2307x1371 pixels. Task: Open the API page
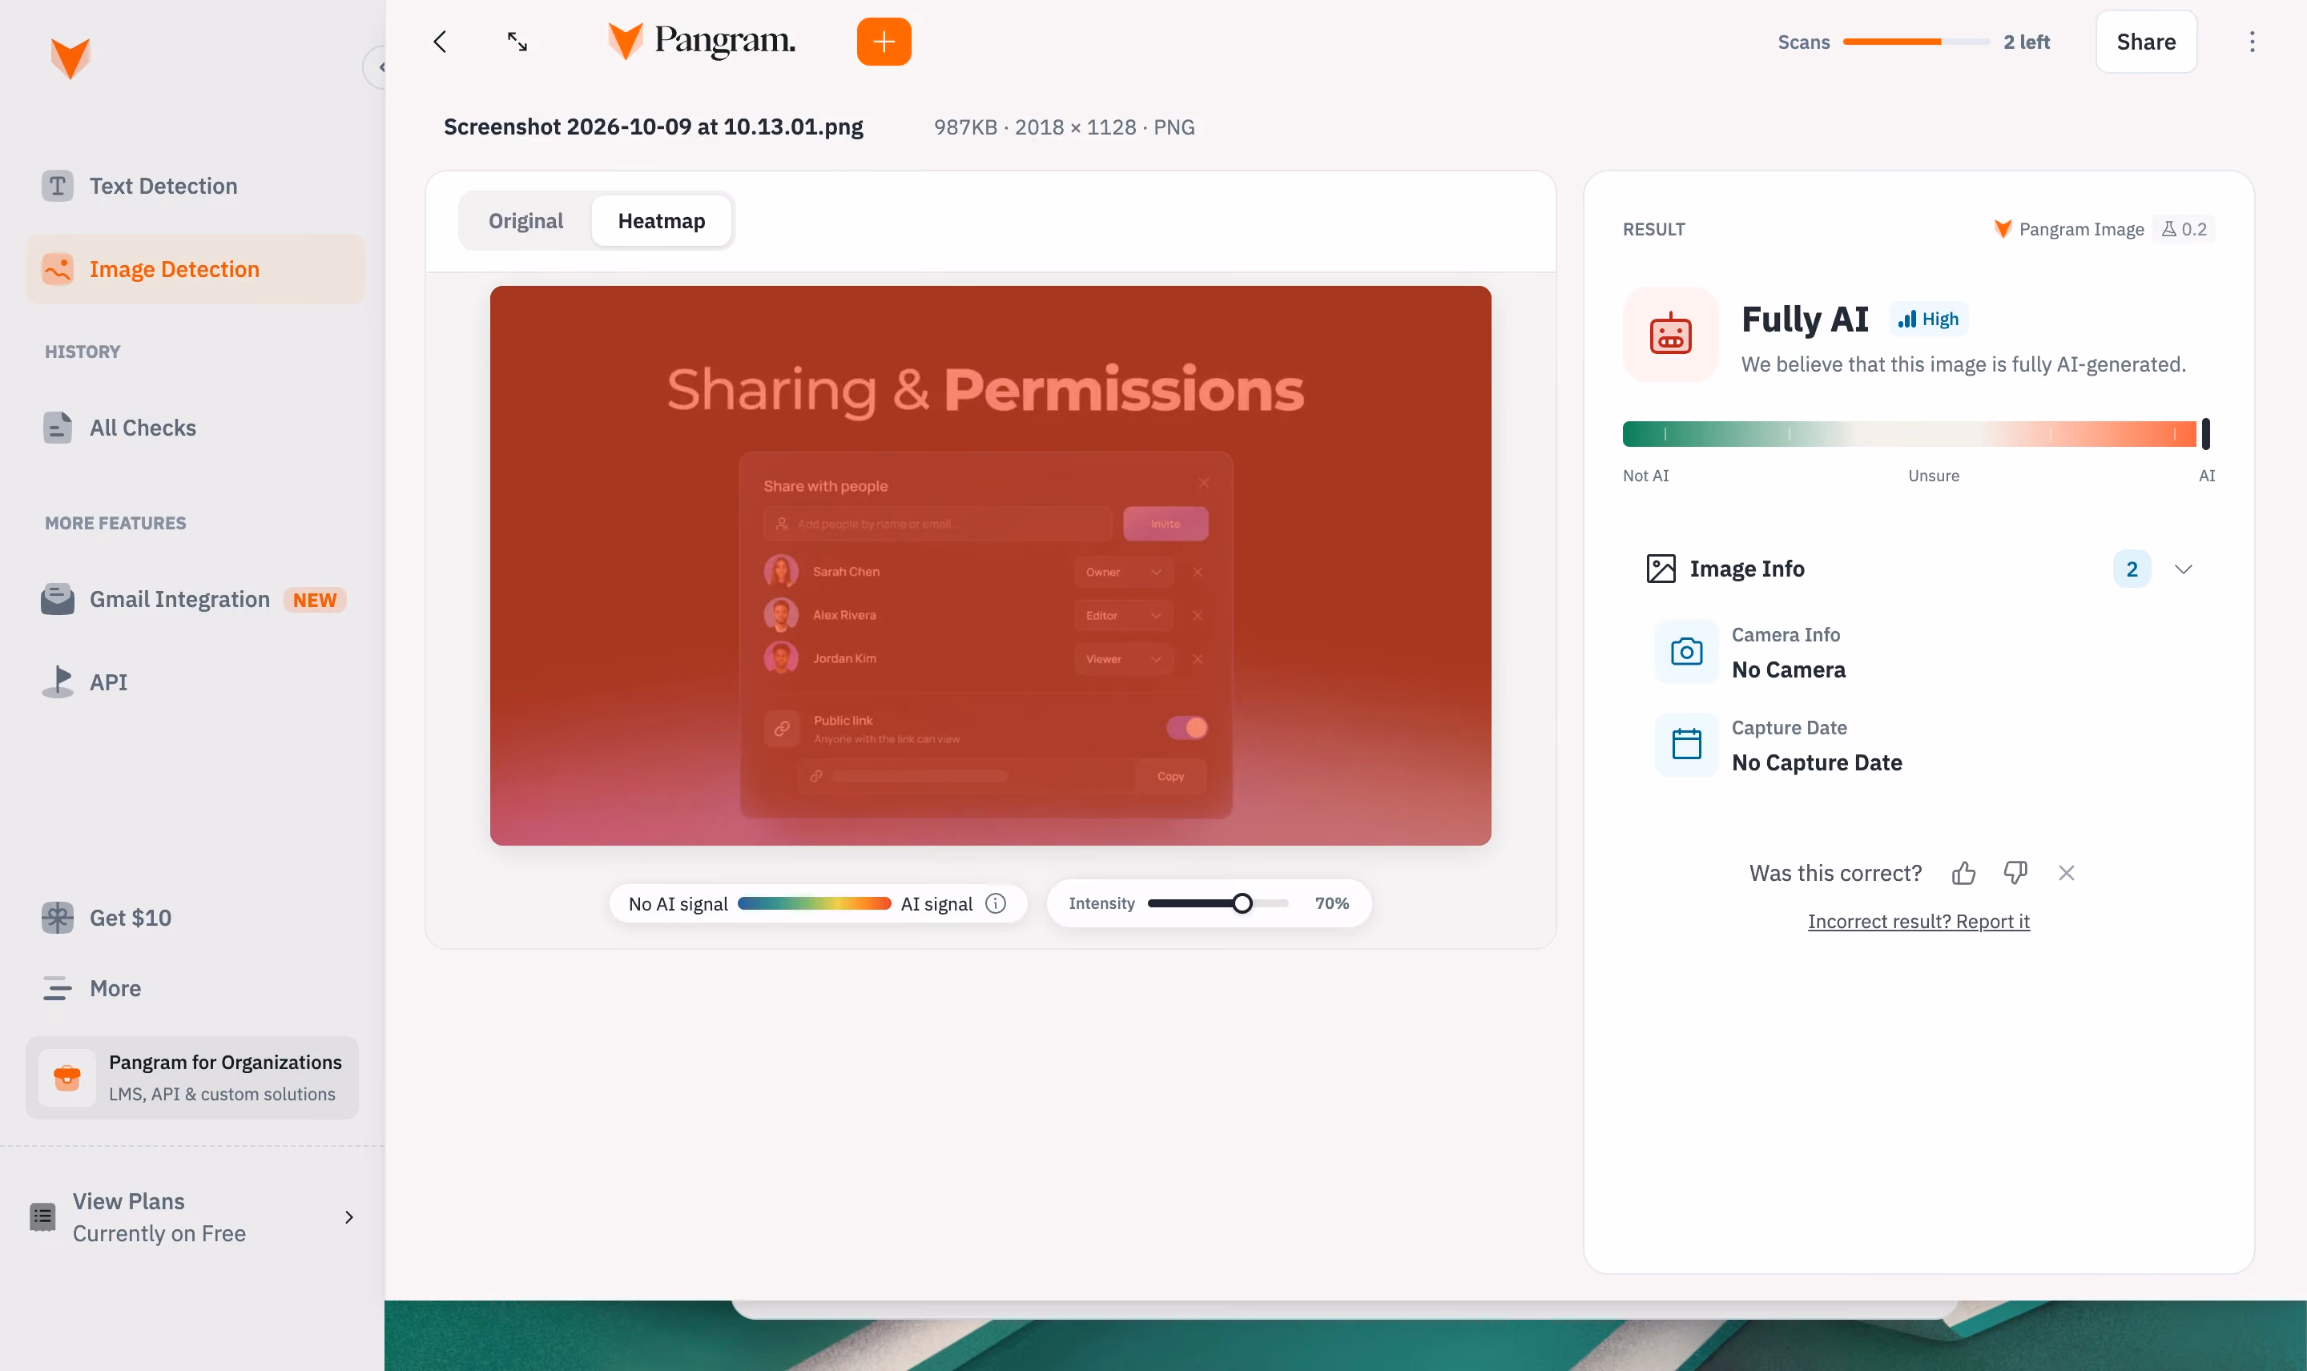pos(195,681)
